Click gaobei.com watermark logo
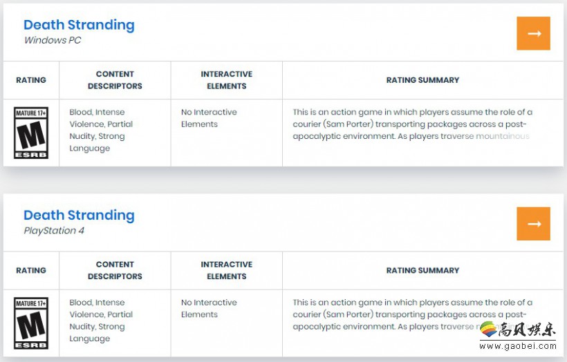Viewport: 567px width, 362px height. pyautogui.click(x=518, y=336)
